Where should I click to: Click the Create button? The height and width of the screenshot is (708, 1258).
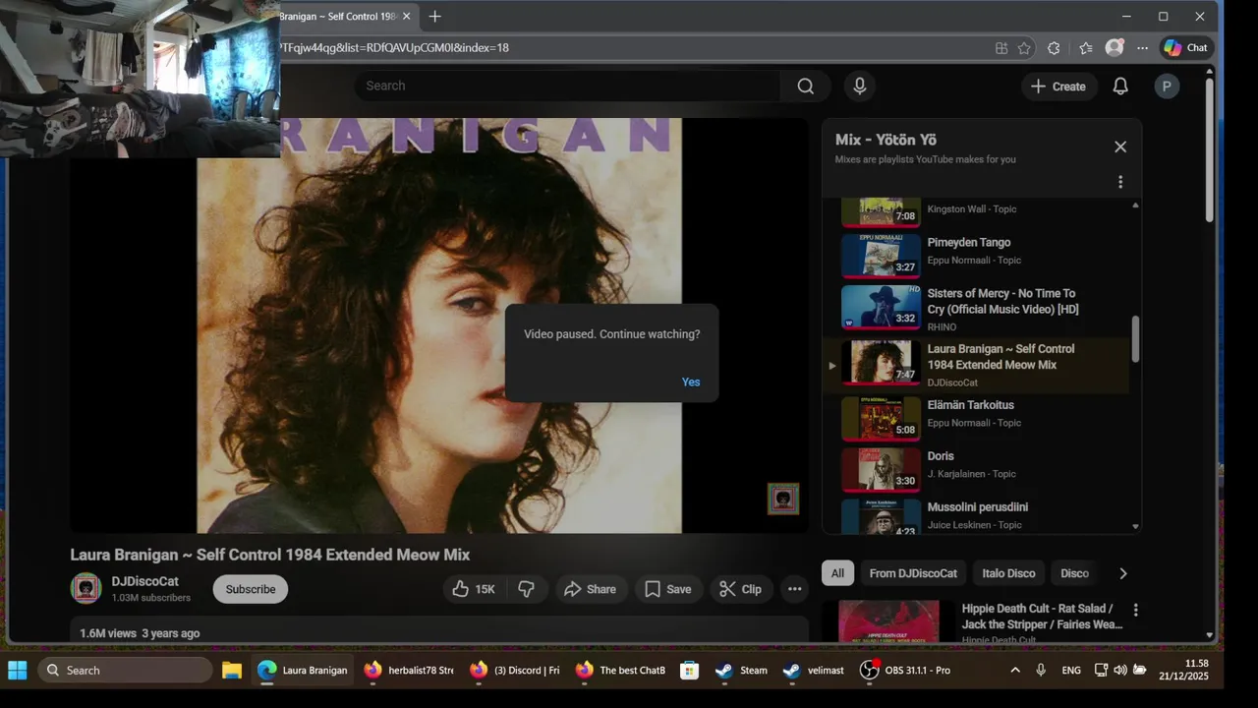click(1058, 87)
